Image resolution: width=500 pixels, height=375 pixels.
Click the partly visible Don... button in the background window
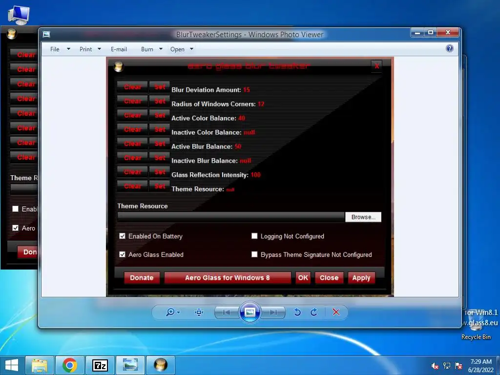coord(28,252)
